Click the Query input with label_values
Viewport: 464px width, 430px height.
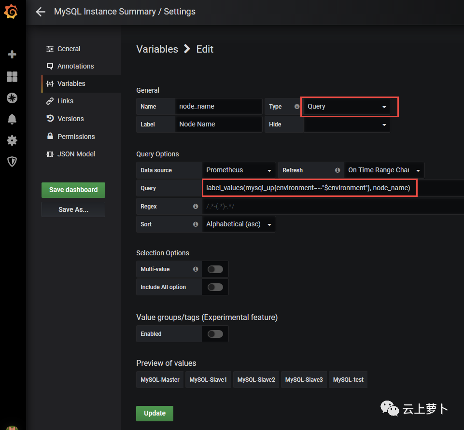[x=333, y=188]
